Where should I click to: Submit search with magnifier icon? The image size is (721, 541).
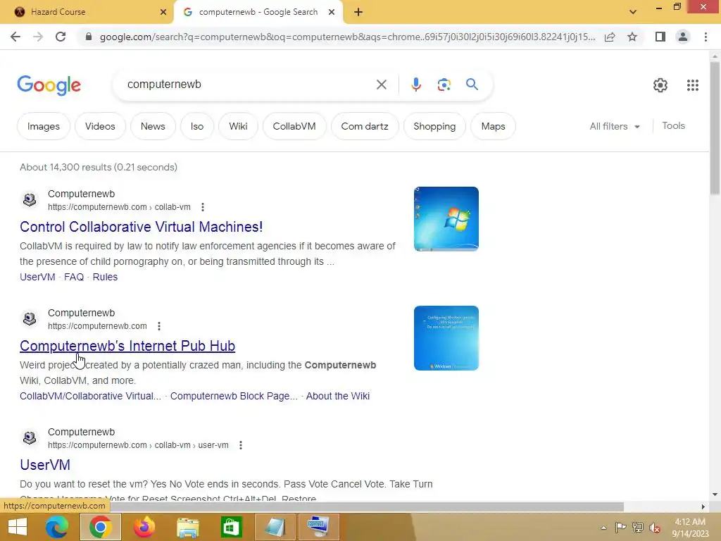coord(472,85)
